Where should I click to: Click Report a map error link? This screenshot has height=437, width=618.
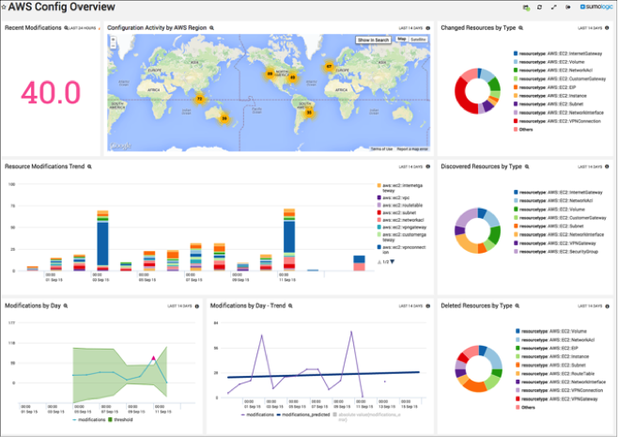click(412, 149)
